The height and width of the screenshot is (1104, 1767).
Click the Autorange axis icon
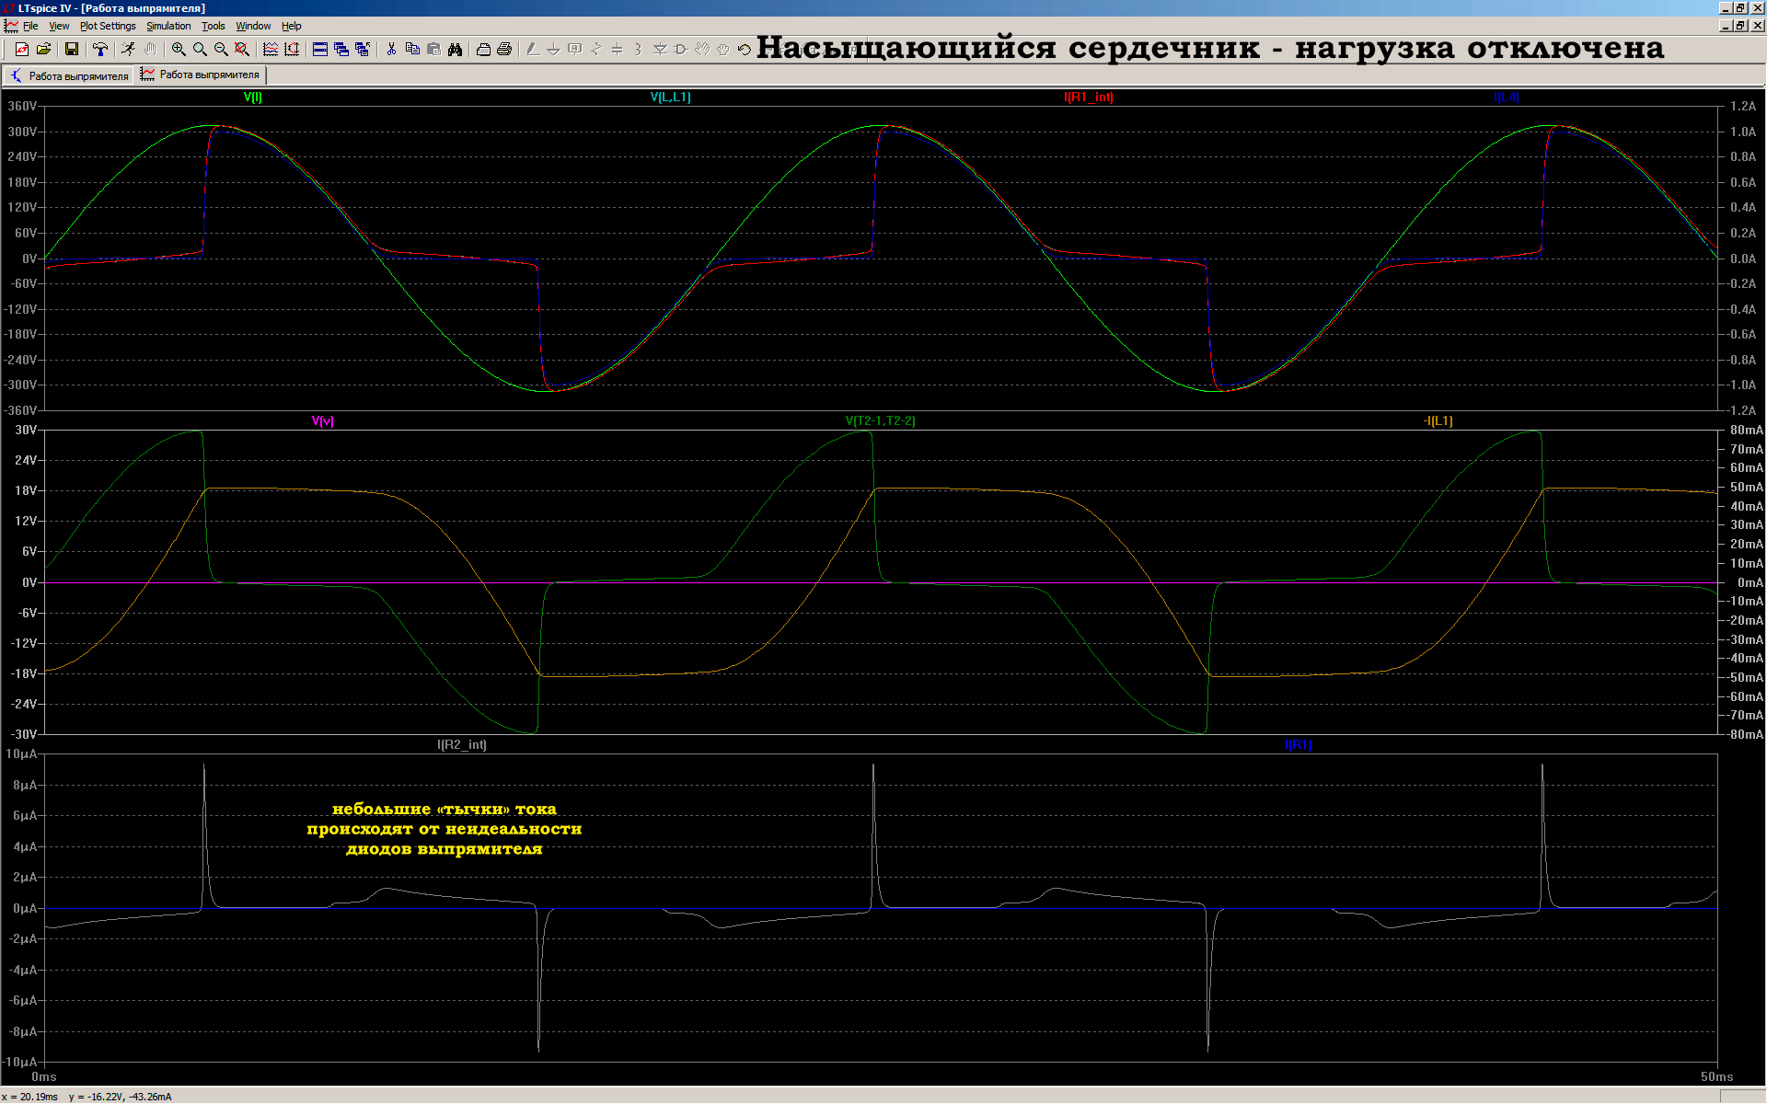(292, 50)
